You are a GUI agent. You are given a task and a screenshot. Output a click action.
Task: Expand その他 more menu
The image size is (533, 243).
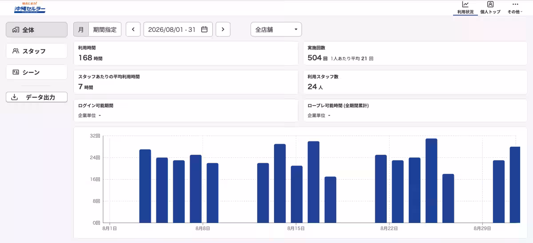(x=515, y=8)
